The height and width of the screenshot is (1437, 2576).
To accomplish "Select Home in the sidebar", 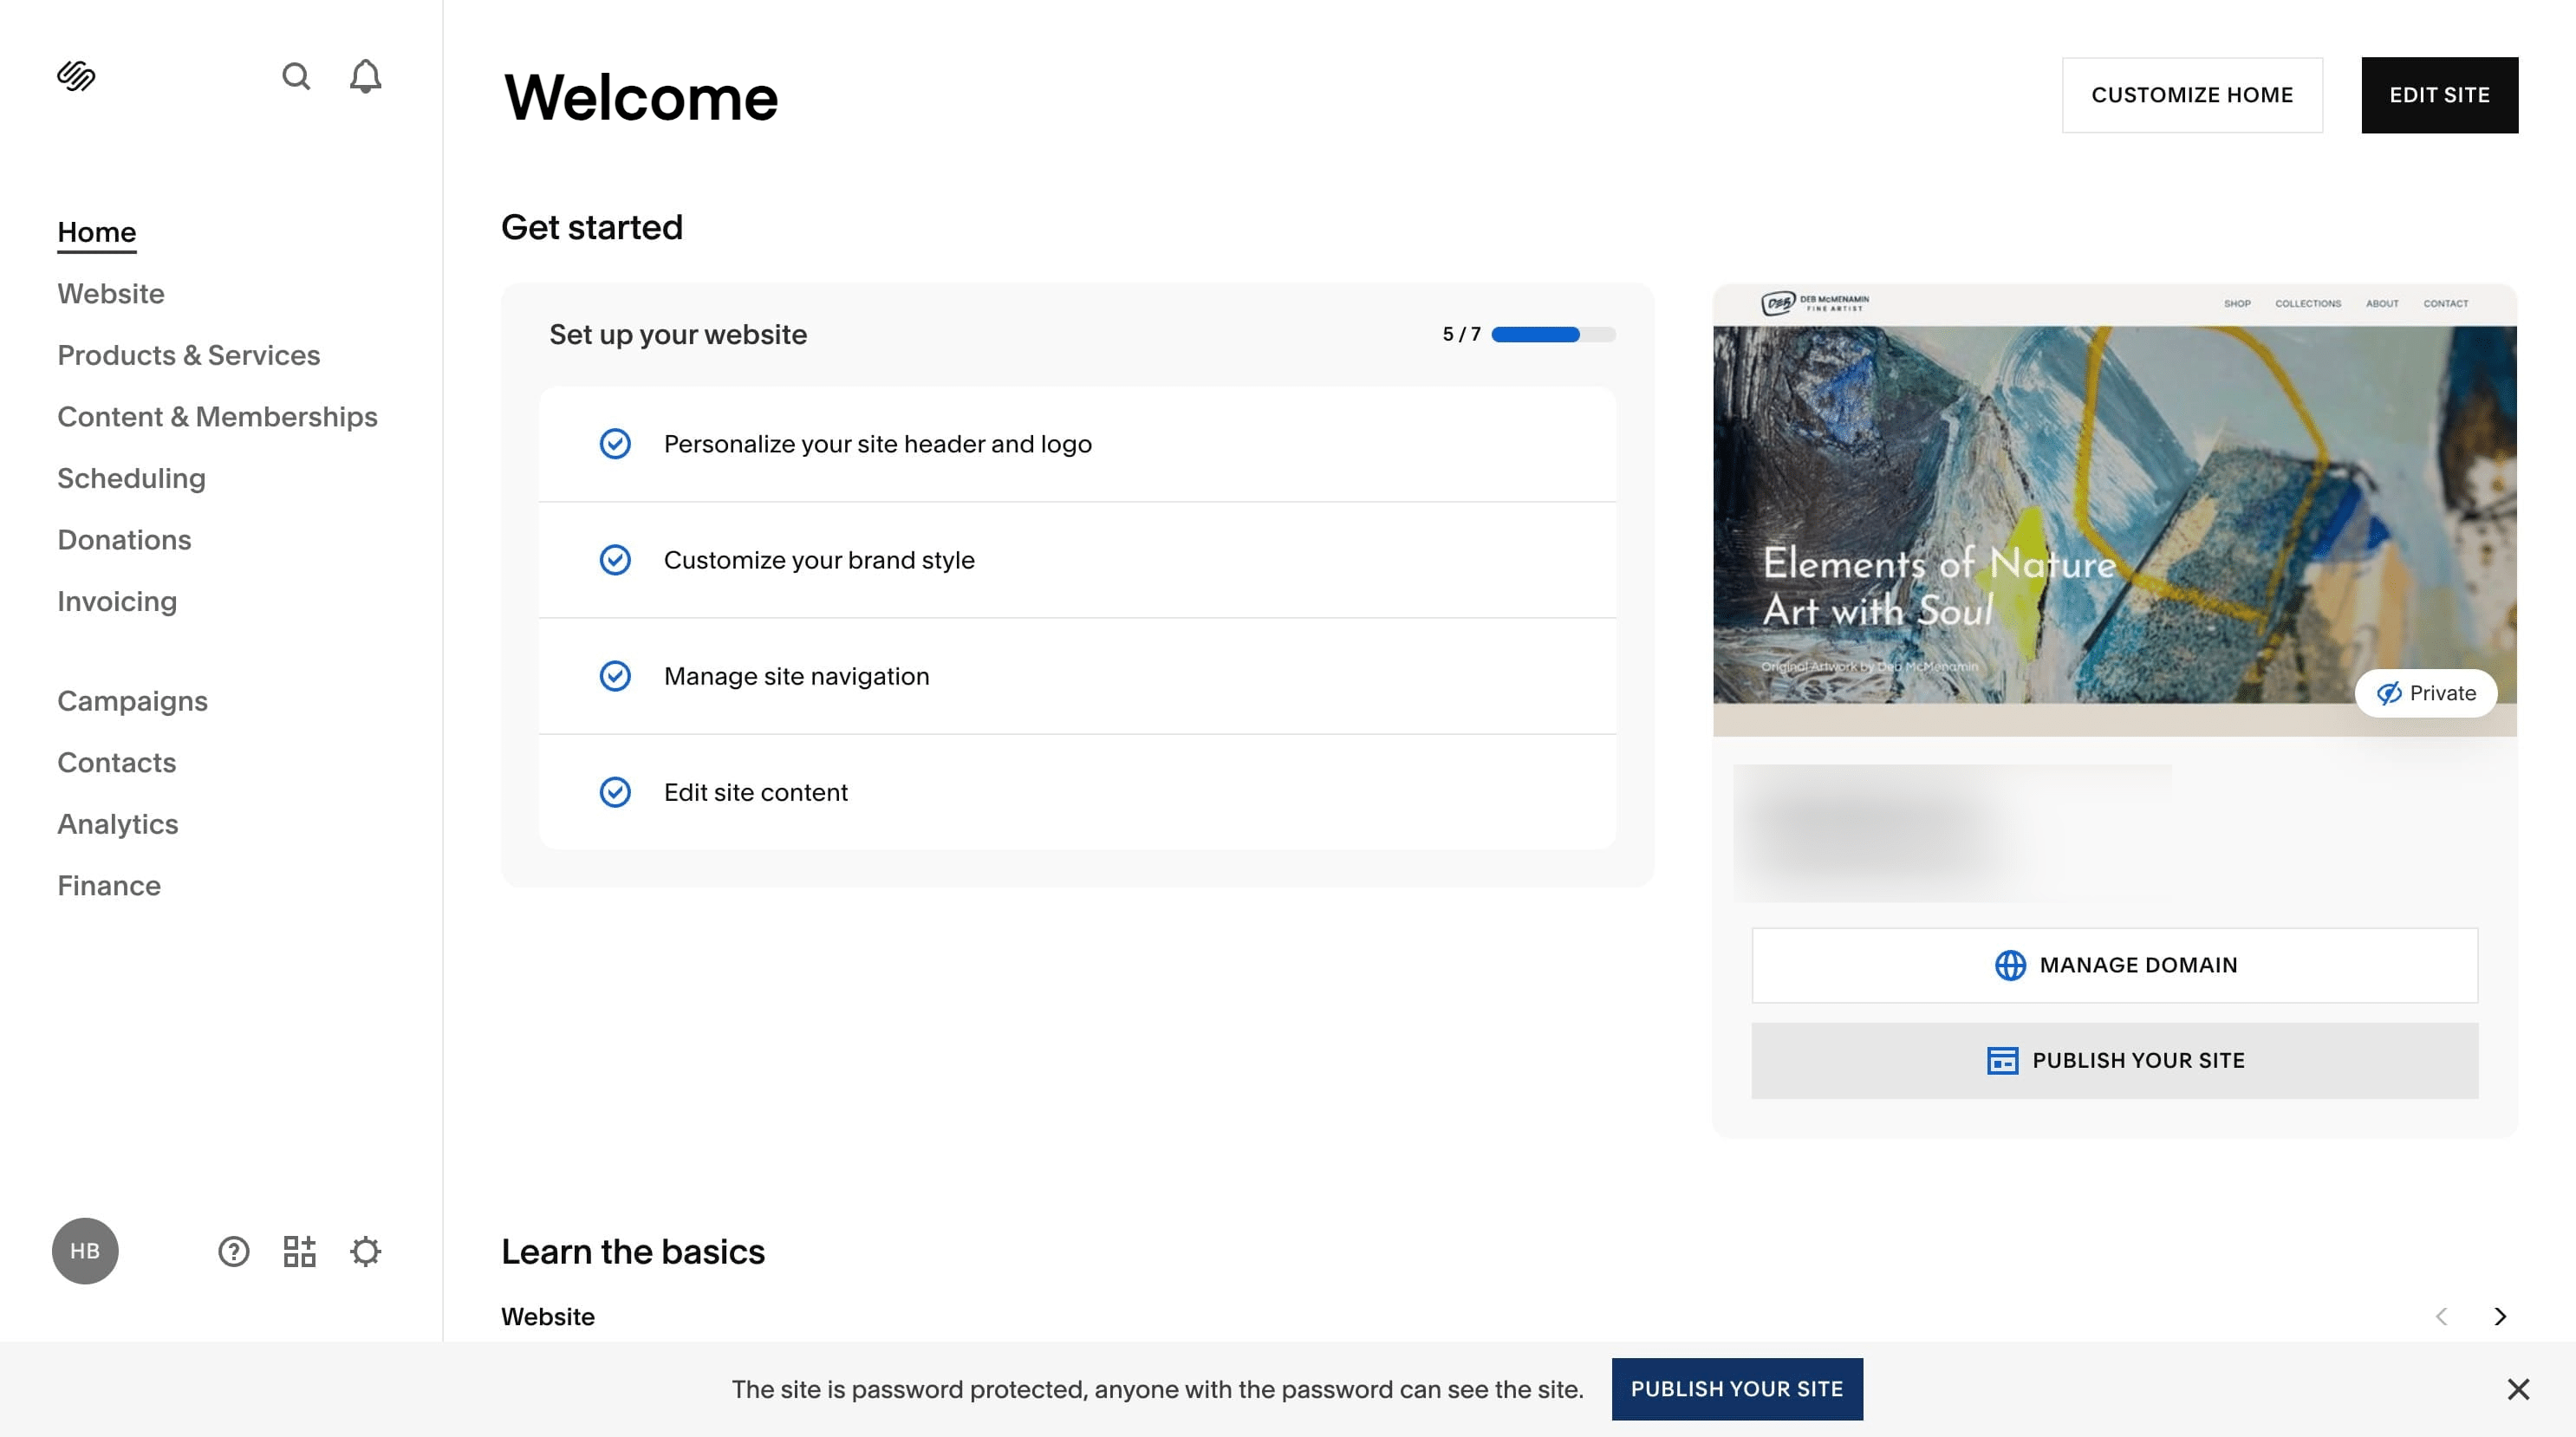I will click(x=97, y=232).
